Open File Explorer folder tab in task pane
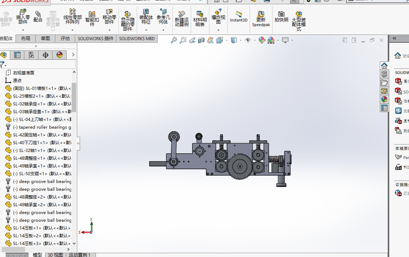Image resolution: width=409 pixels, height=257 pixels. pyautogui.click(x=384, y=83)
